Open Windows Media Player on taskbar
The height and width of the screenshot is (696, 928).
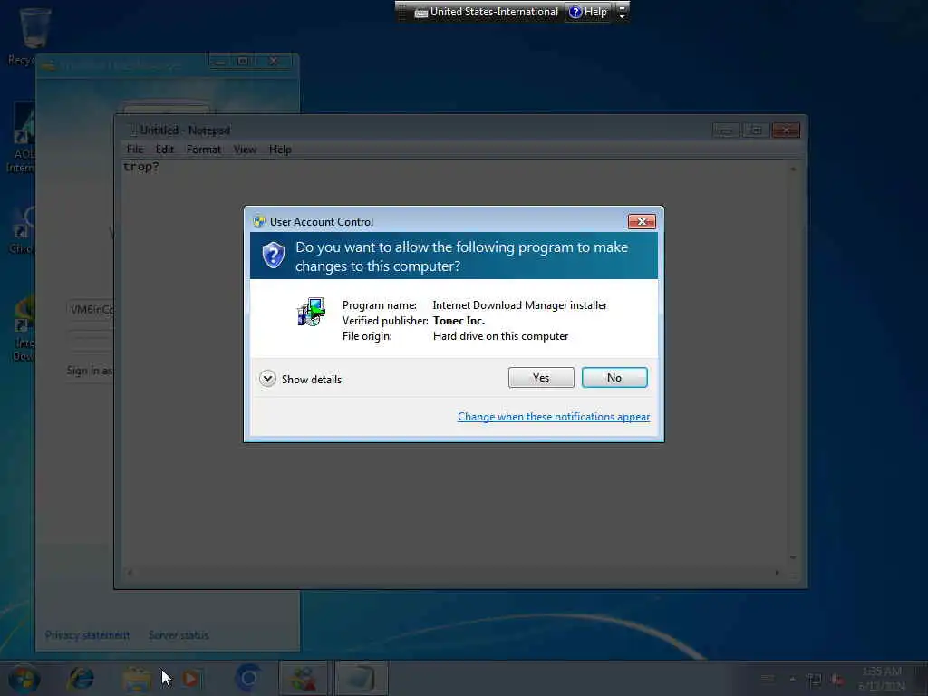[x=190, y=678]
